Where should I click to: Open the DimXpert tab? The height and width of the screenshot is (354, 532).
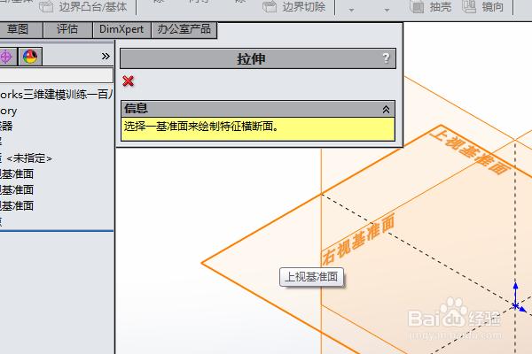[x=121, y=29]
